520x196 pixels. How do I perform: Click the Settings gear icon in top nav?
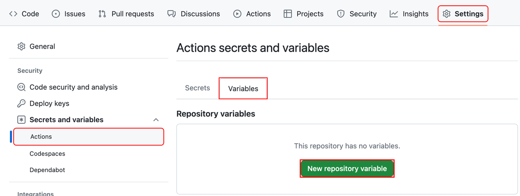[x=447, y=14]
